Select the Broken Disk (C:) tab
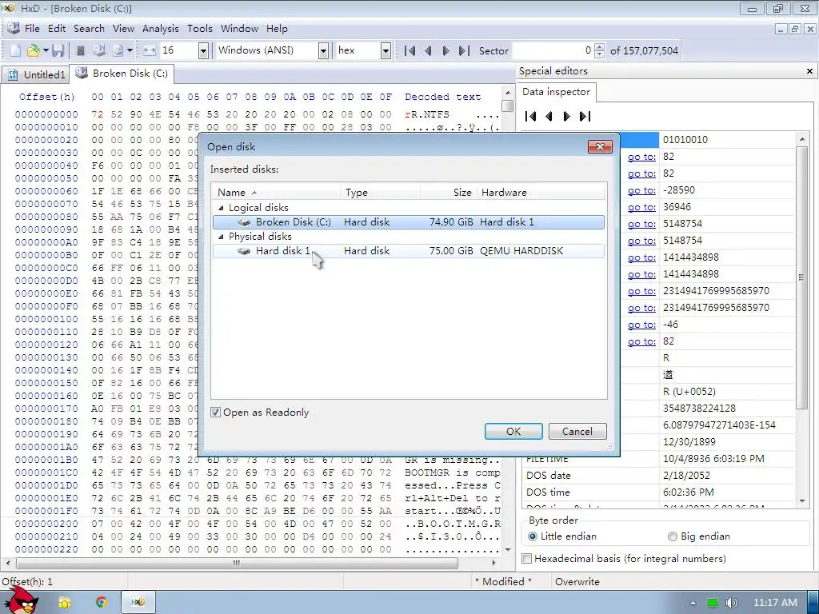 [x=122, y=74]
